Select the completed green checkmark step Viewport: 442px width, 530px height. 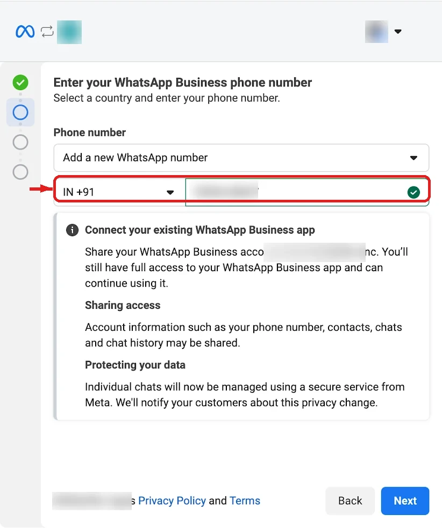pyautogui.click(x=20, y=83)
